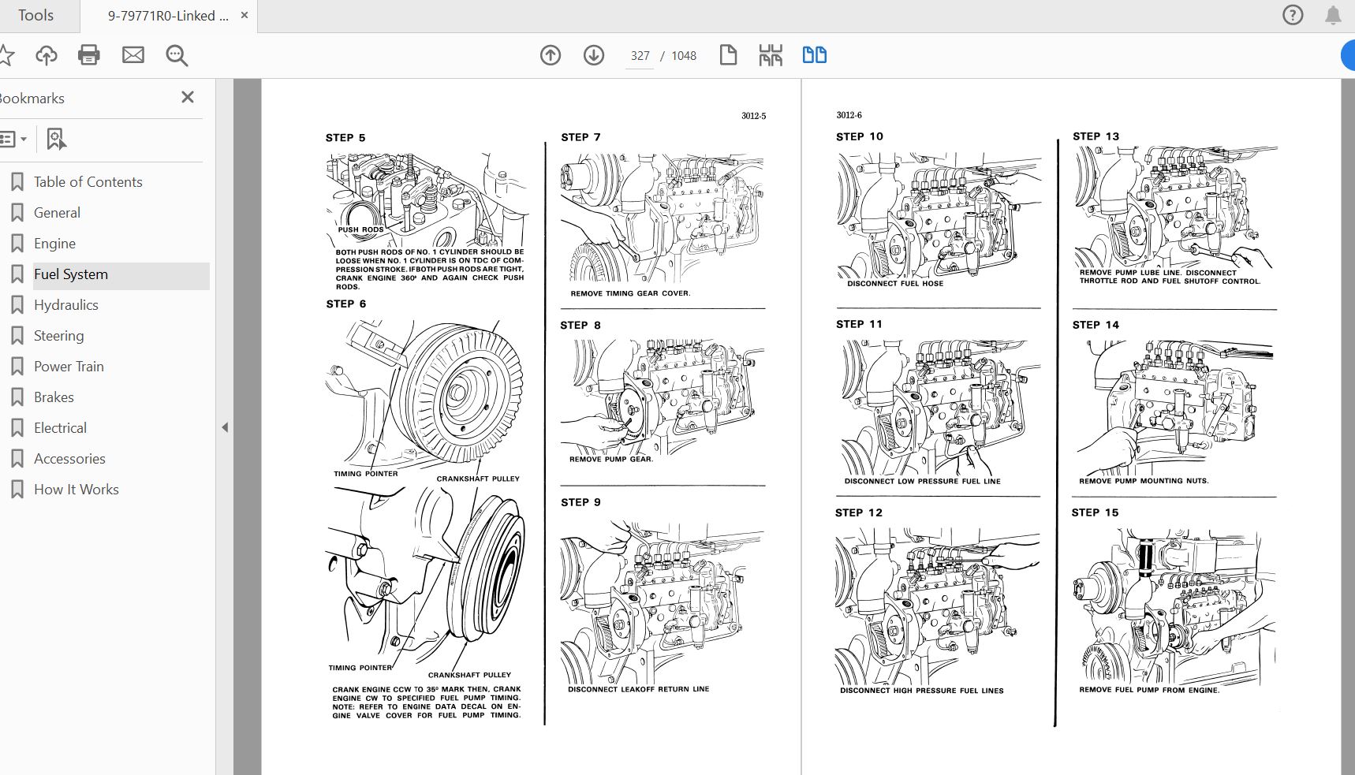Zoom out using magnifier icon
1355x775 pixels.
point(177,55)
